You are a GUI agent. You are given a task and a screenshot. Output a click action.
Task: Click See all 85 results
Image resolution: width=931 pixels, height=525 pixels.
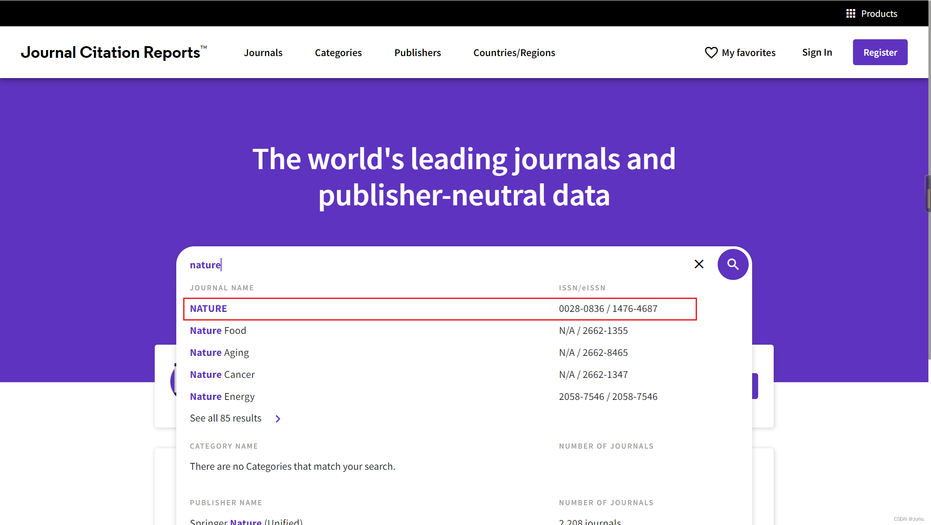(x=225, y=418)
